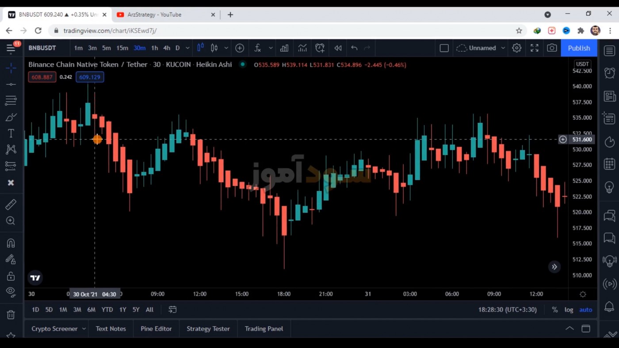Click the compare or add symbol button
This screenshot has width=619, height=348.
[240, 48]
